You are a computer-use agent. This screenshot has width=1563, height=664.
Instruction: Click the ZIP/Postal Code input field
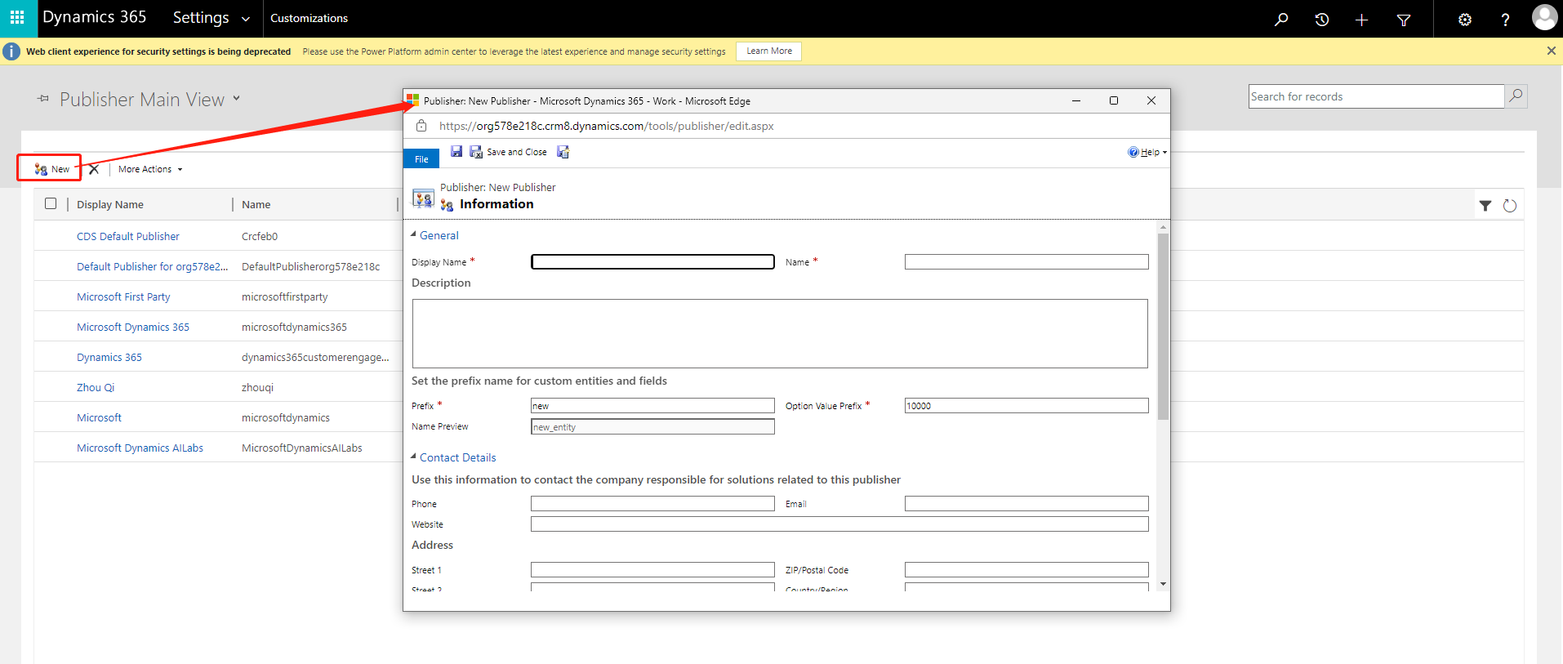pyautogui.click(x=1026, y=570)
